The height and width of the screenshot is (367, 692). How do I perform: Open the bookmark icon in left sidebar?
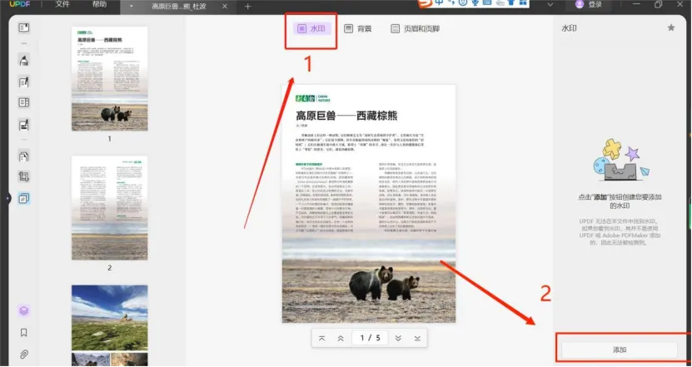24,332
